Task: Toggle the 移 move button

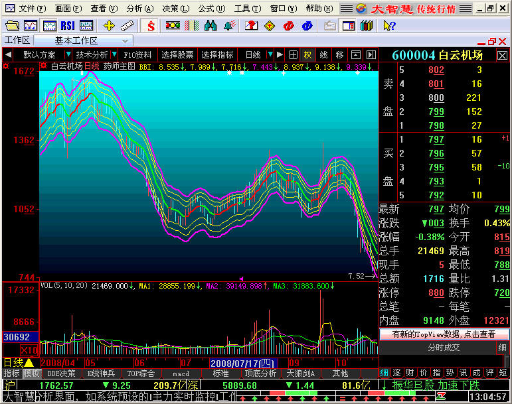Action: (x=339, y=55)
